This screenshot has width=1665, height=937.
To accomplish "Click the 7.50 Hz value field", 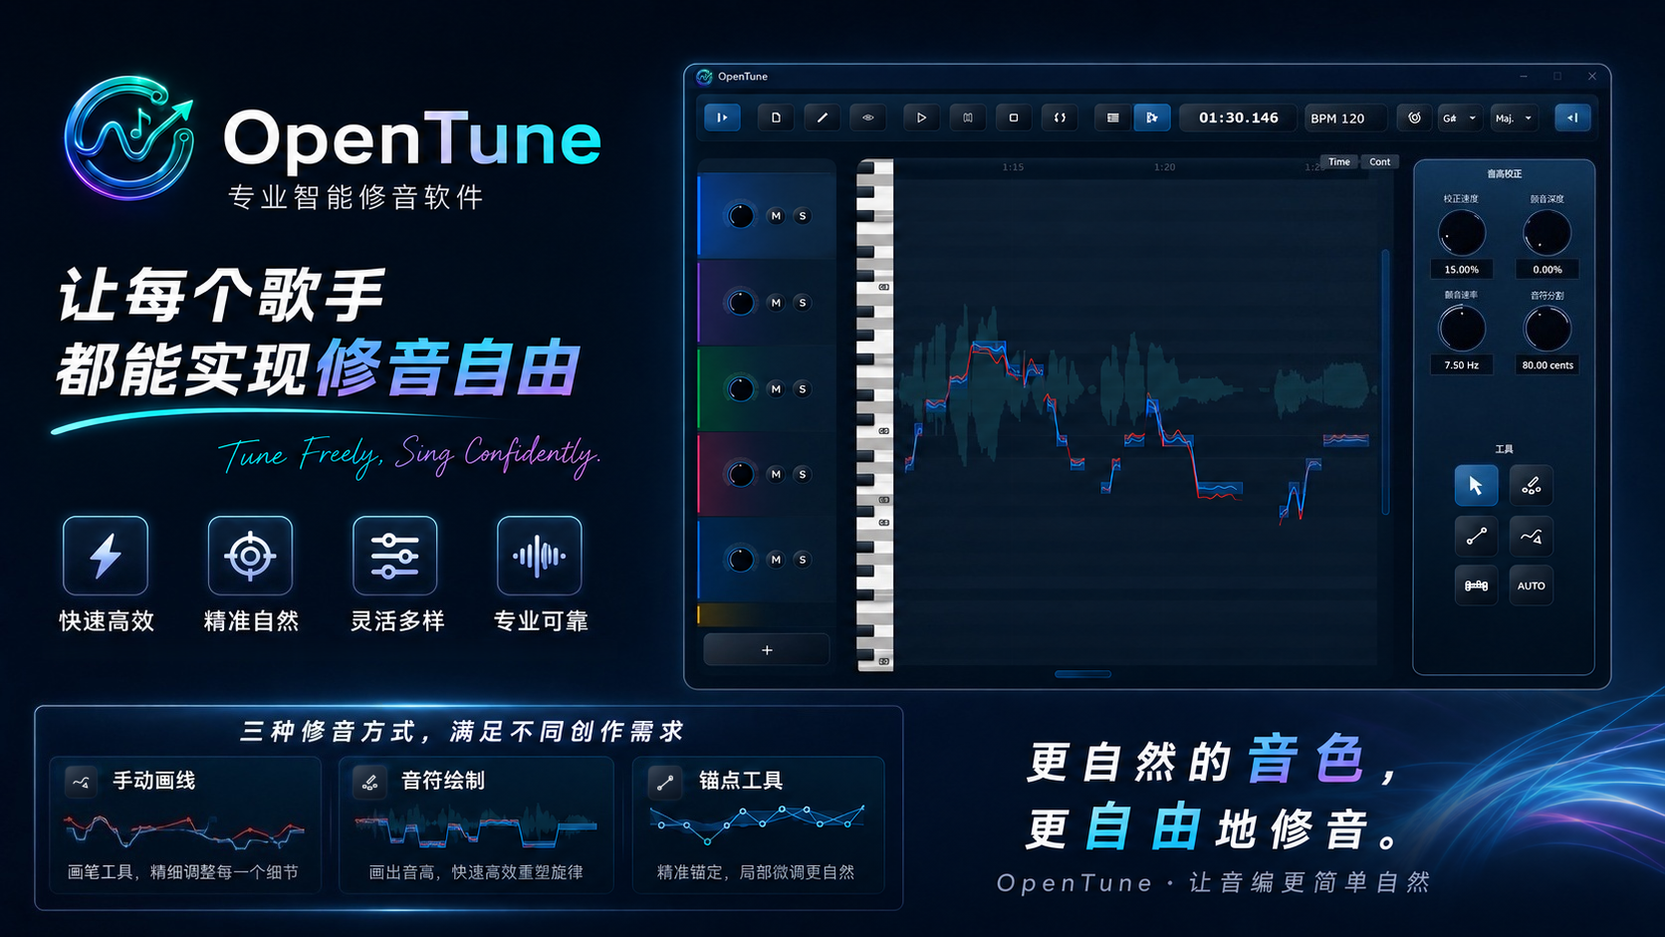I will 1462,365.
